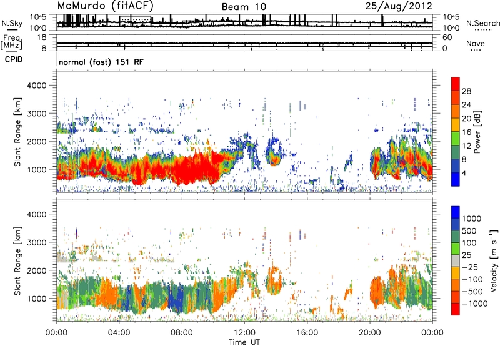Click the red bottom segment of velocity colorbar

point(456,309)
